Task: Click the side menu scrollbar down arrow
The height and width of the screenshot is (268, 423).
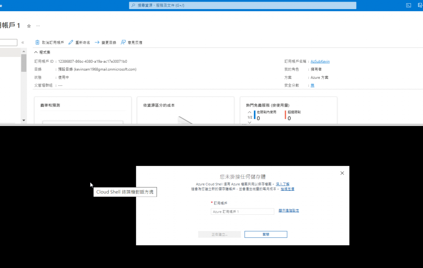Action: (24, 120)
